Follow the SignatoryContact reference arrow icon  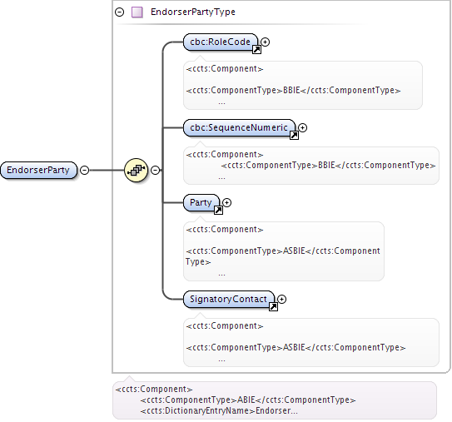click(273, 306)
